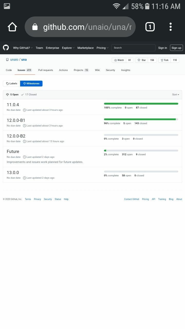Show the 17 Closed milestones
The height and width of the screenshot is (329, 185).
(29, 95)
